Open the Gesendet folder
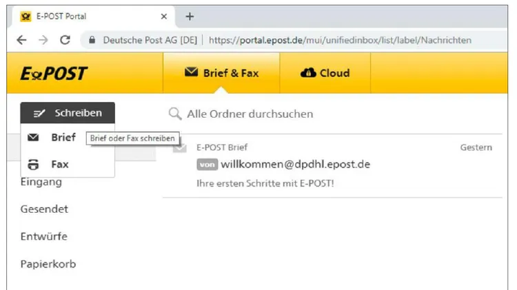Image resolution: width=517 pixels, height=290 pixels. pyautogui.click(x=44, y=209)
